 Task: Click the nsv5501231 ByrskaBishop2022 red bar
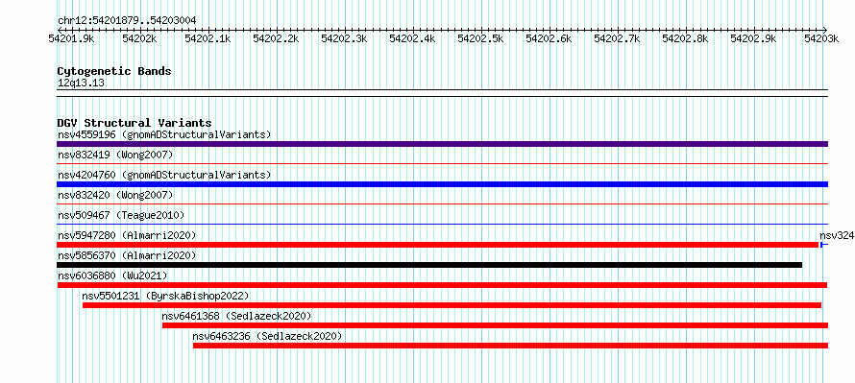point(452,305)
